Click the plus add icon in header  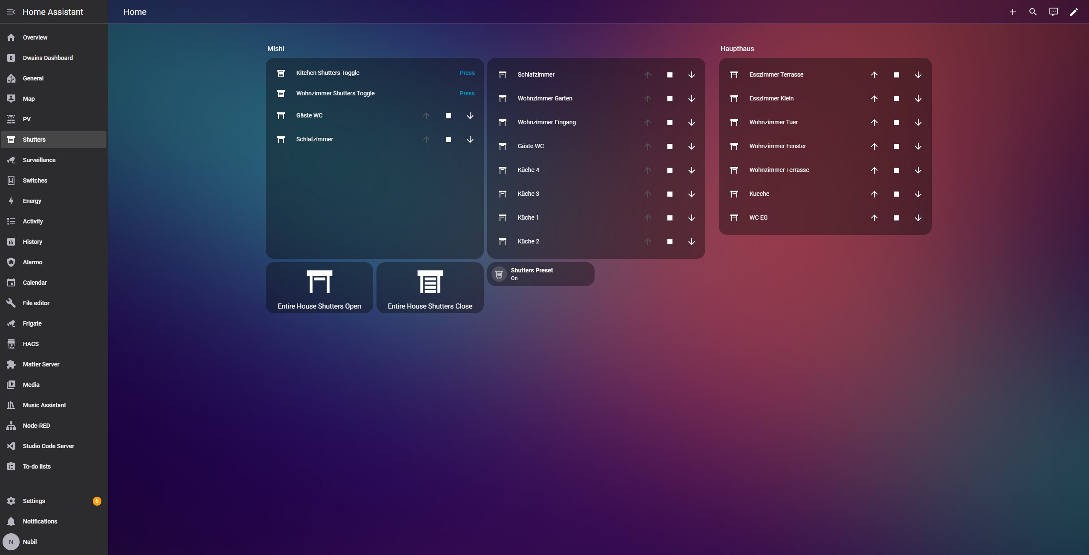(1012, 12)
